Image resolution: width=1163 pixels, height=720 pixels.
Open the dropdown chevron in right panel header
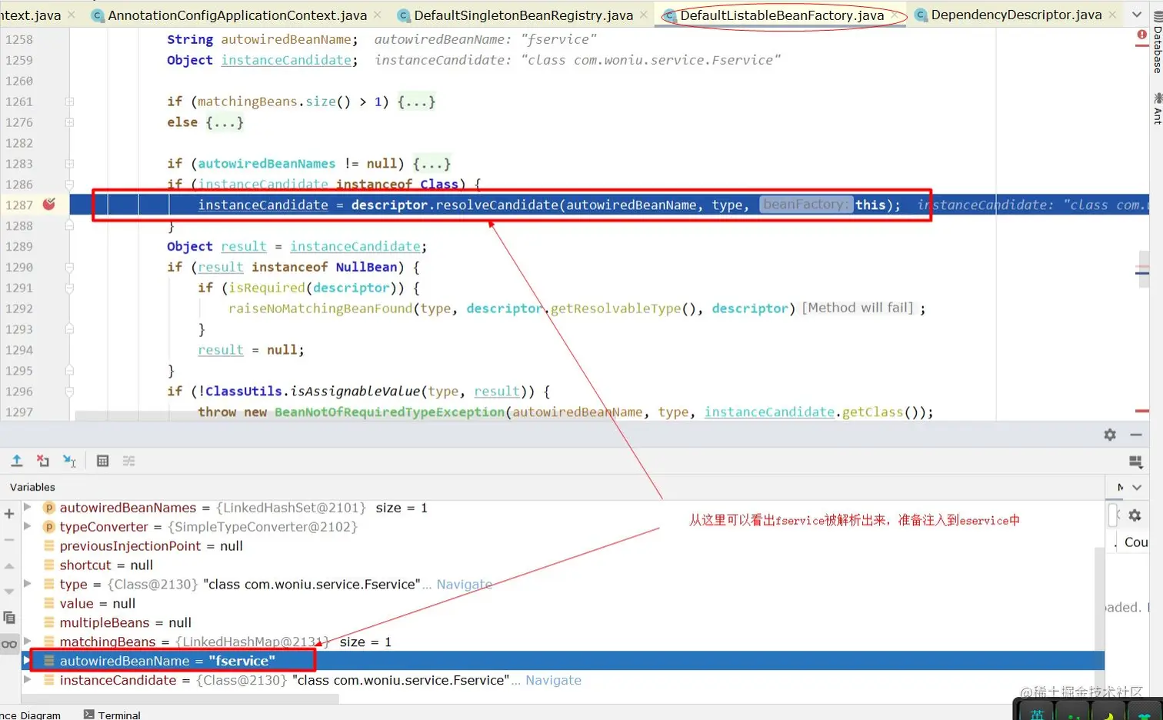[x=1137, y=487]
